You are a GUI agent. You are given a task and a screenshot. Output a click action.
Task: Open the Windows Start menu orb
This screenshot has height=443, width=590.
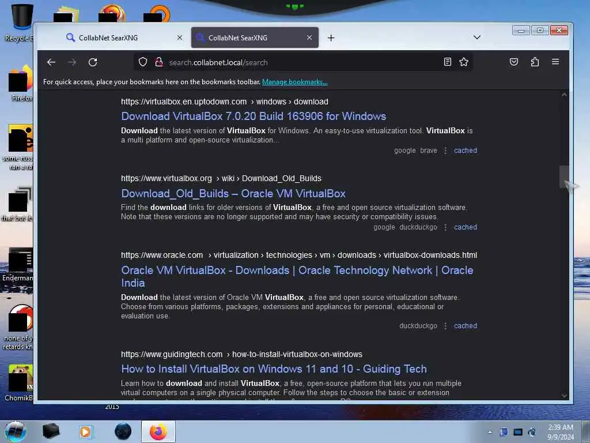16,431
